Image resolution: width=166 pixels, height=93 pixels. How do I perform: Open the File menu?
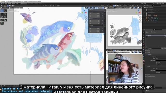pyautogui.click(x=3, y=4)
